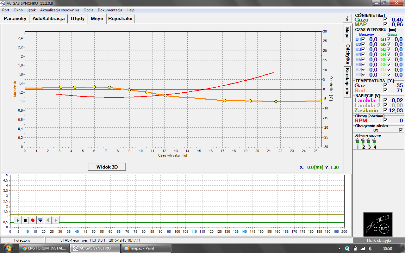Click the 18:58 taskbar clock
This screenshot has height=253, width=405.
point(387,248)
